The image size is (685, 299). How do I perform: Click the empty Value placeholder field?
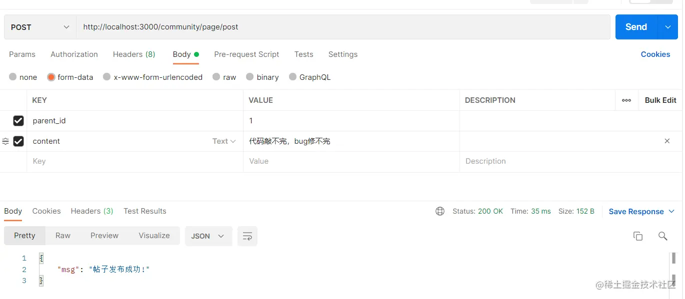(351, 161)
